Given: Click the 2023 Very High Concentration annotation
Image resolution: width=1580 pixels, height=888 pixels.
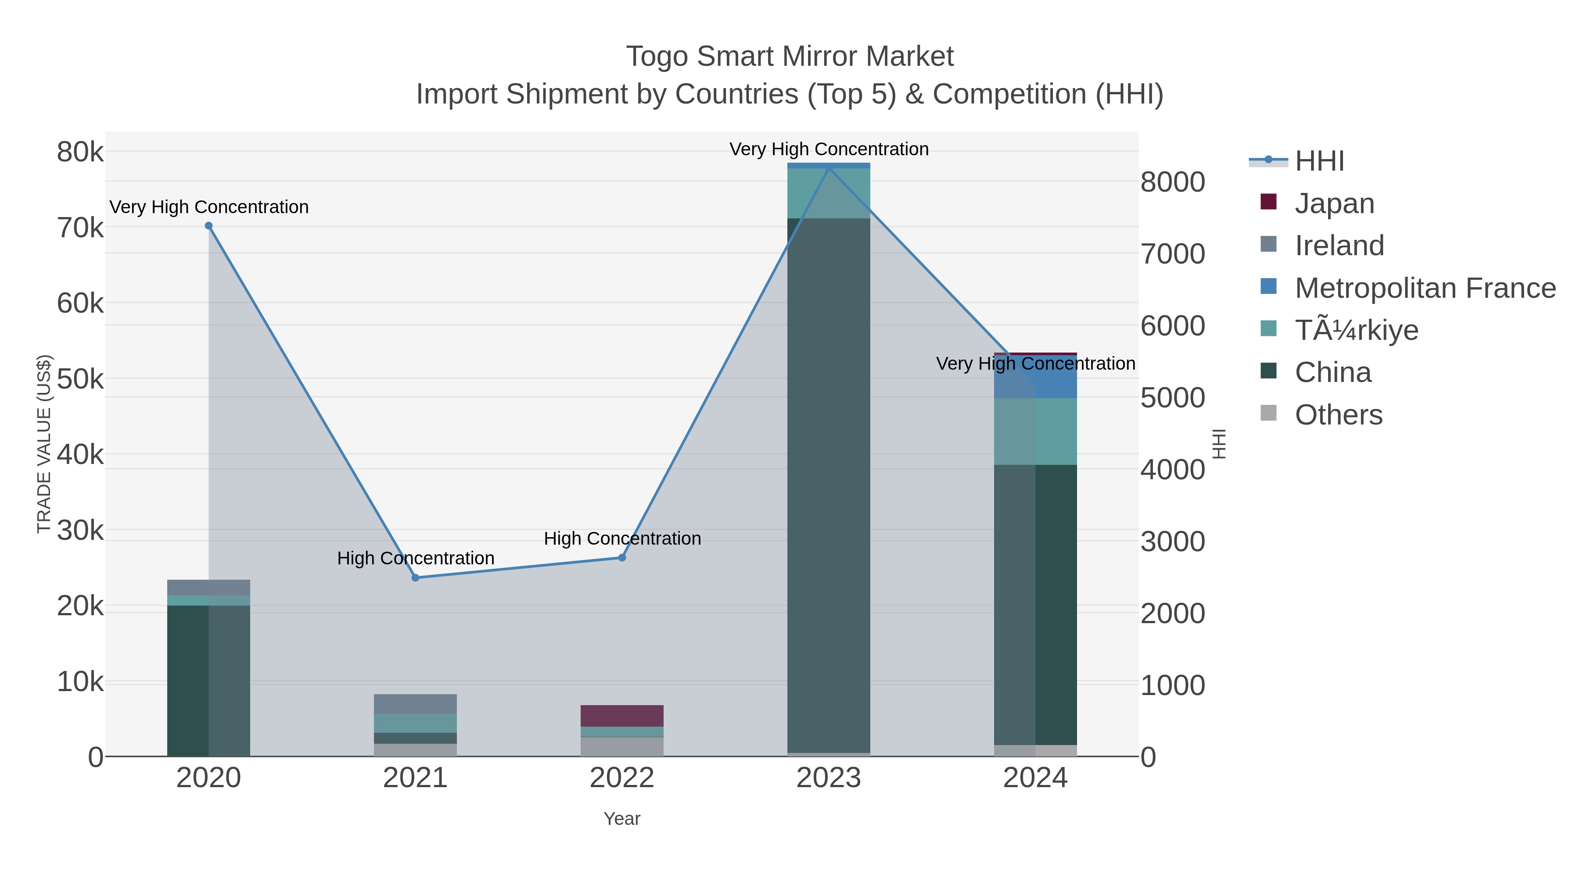Looking at the screenshot, I should click(x=829, y=149).
